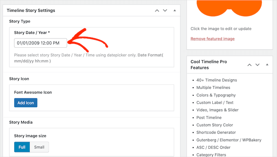Click 'Category Filters' feature text
Viewport: 277px width, 157px height.
211,155
